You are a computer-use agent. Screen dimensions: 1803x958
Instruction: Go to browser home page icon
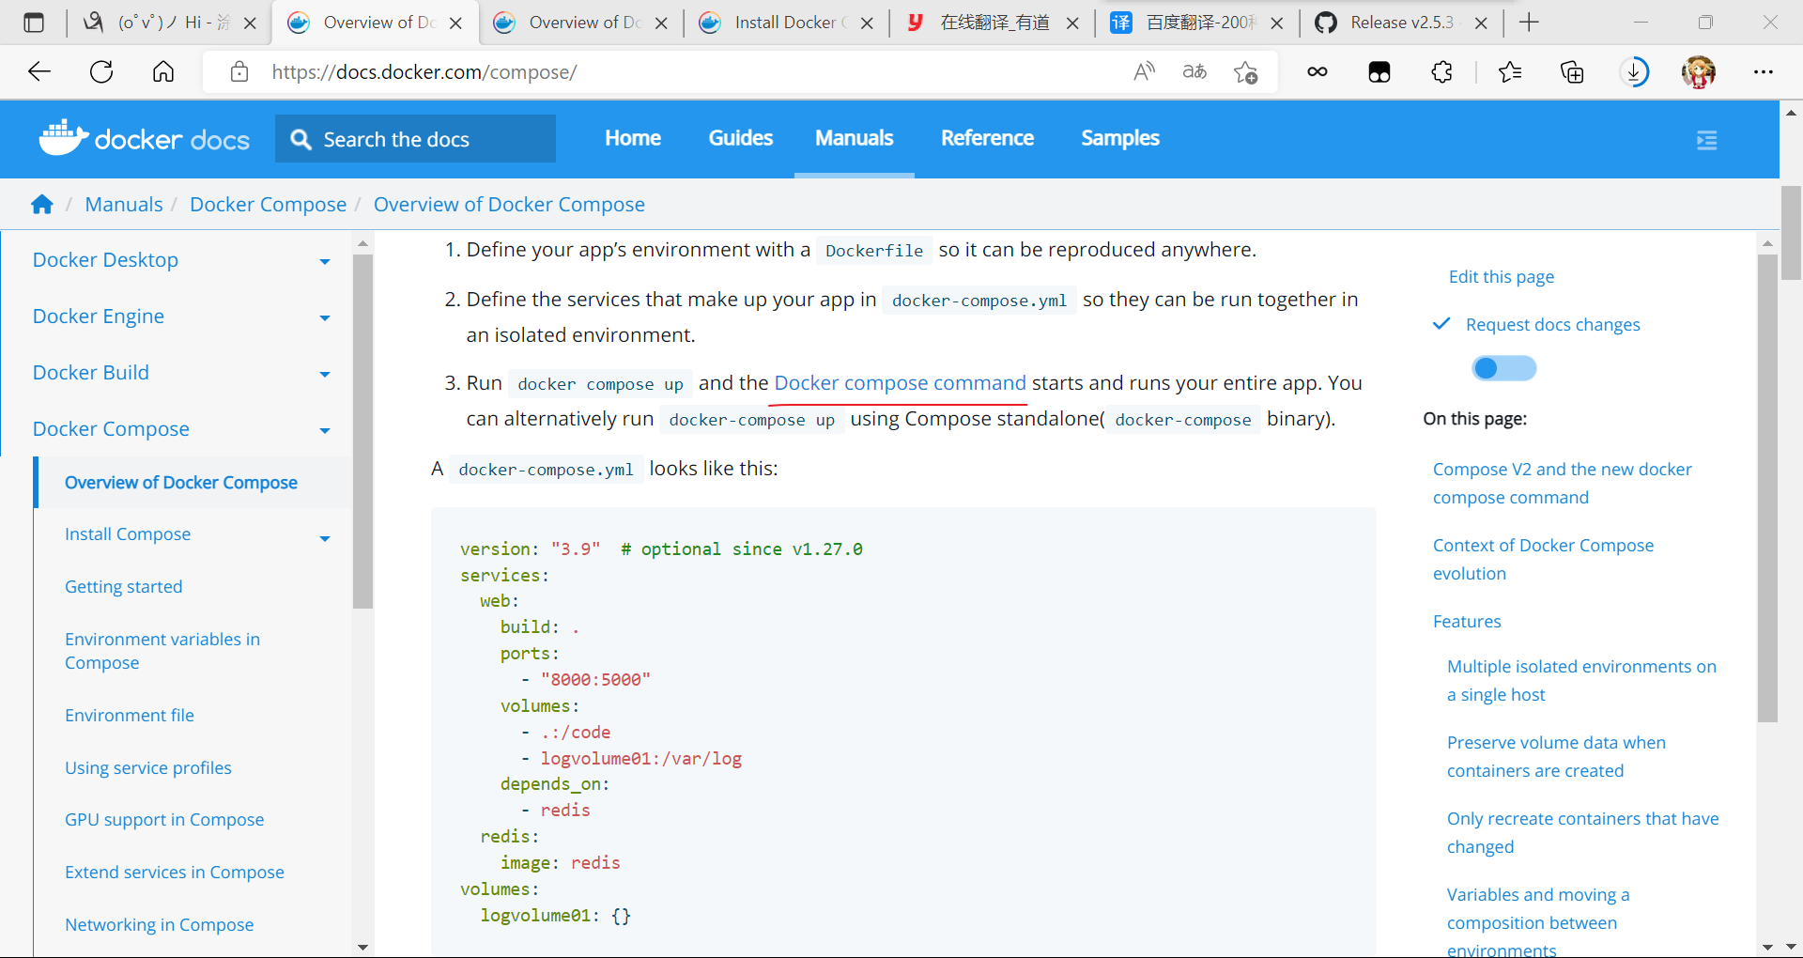coord(163,72)
